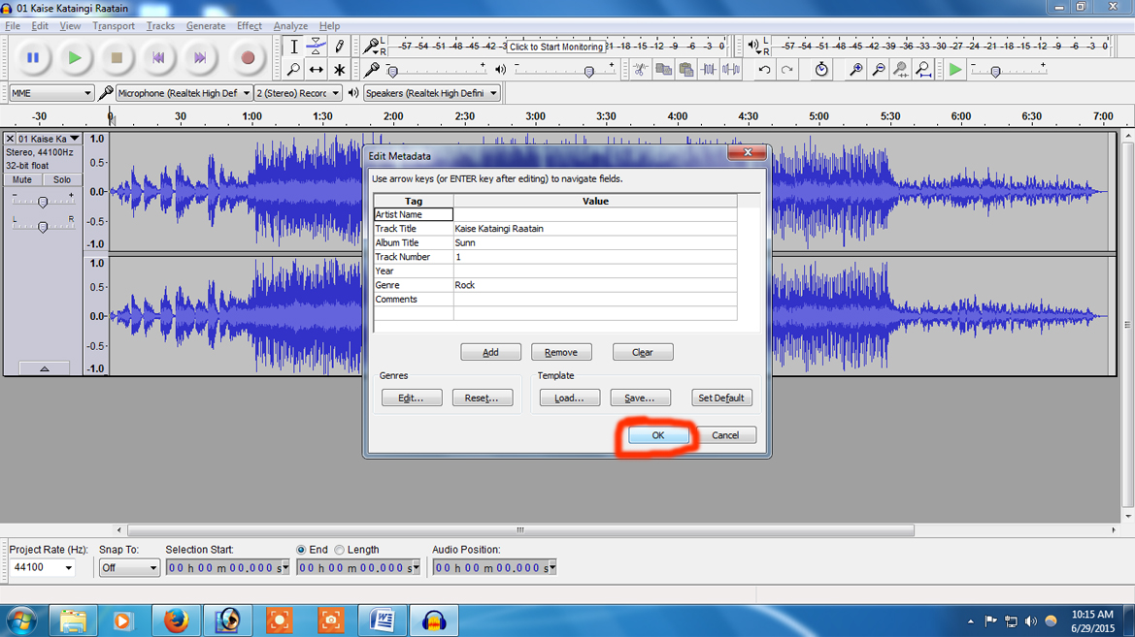This screenshot has width=1135, height=637.
Task: Click Add to insert a new tag
Action: pyautogui.click(x=490, y=351)
